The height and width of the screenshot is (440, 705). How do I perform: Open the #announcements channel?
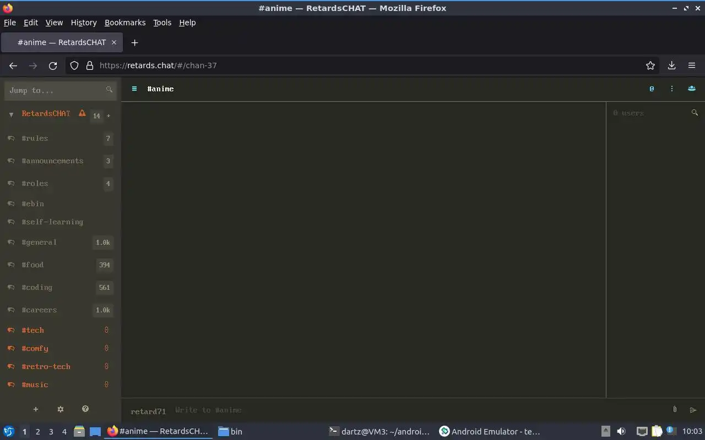coord(61,161)
